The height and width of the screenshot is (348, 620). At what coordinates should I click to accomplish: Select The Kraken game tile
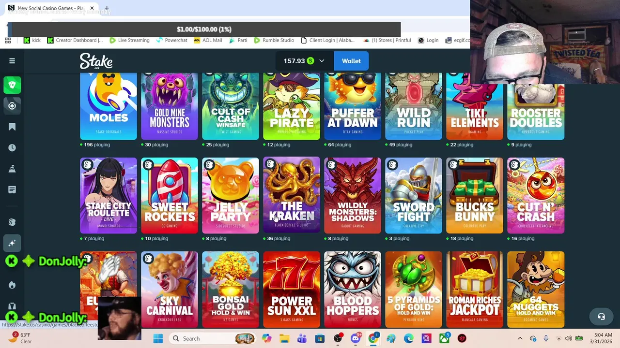(292, 195)
